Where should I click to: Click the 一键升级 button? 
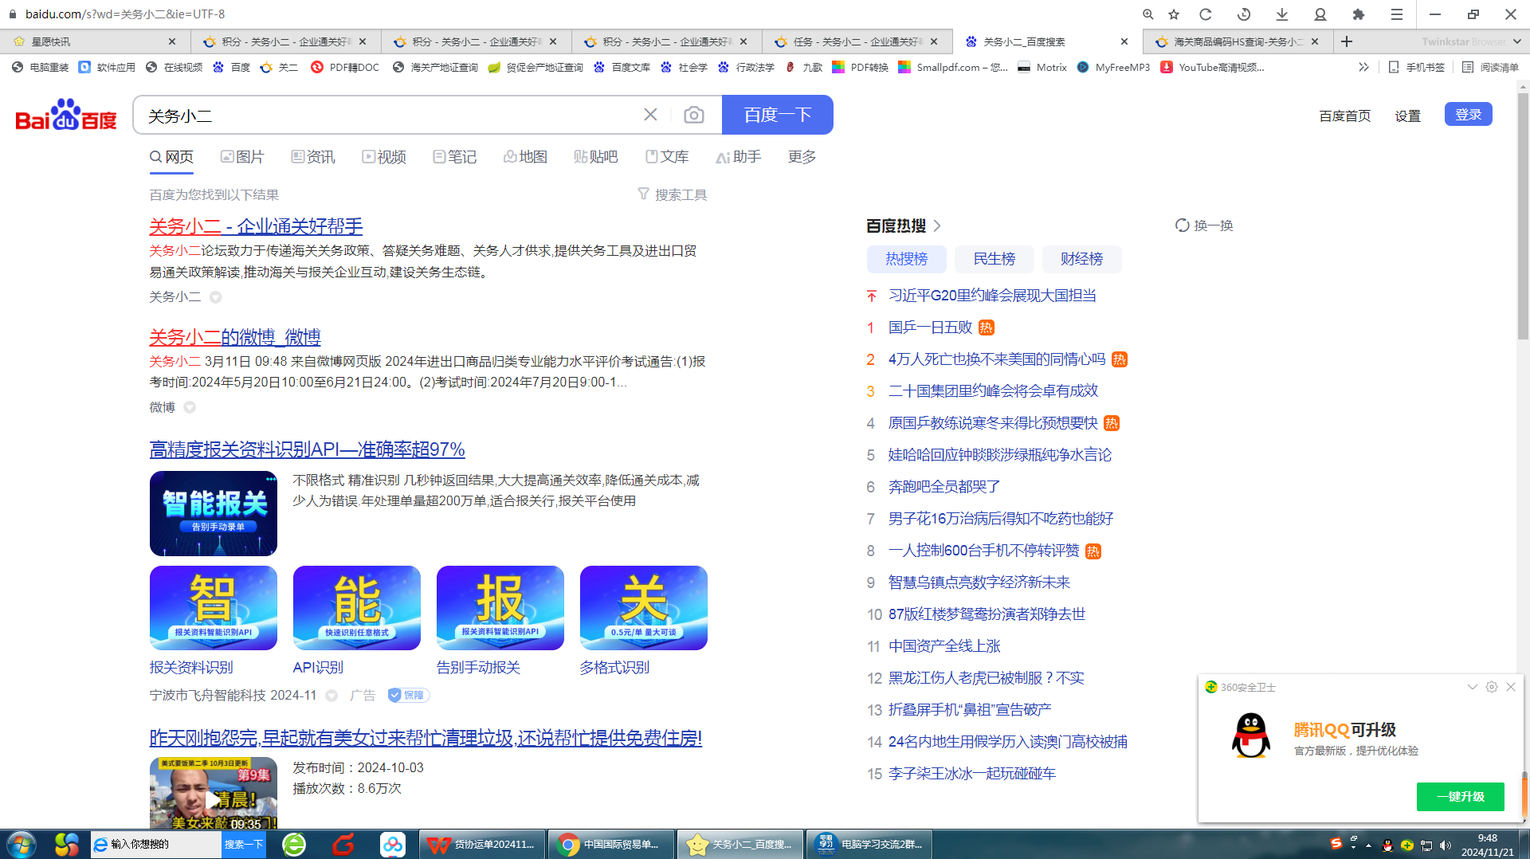click(x=1460, y=797)
